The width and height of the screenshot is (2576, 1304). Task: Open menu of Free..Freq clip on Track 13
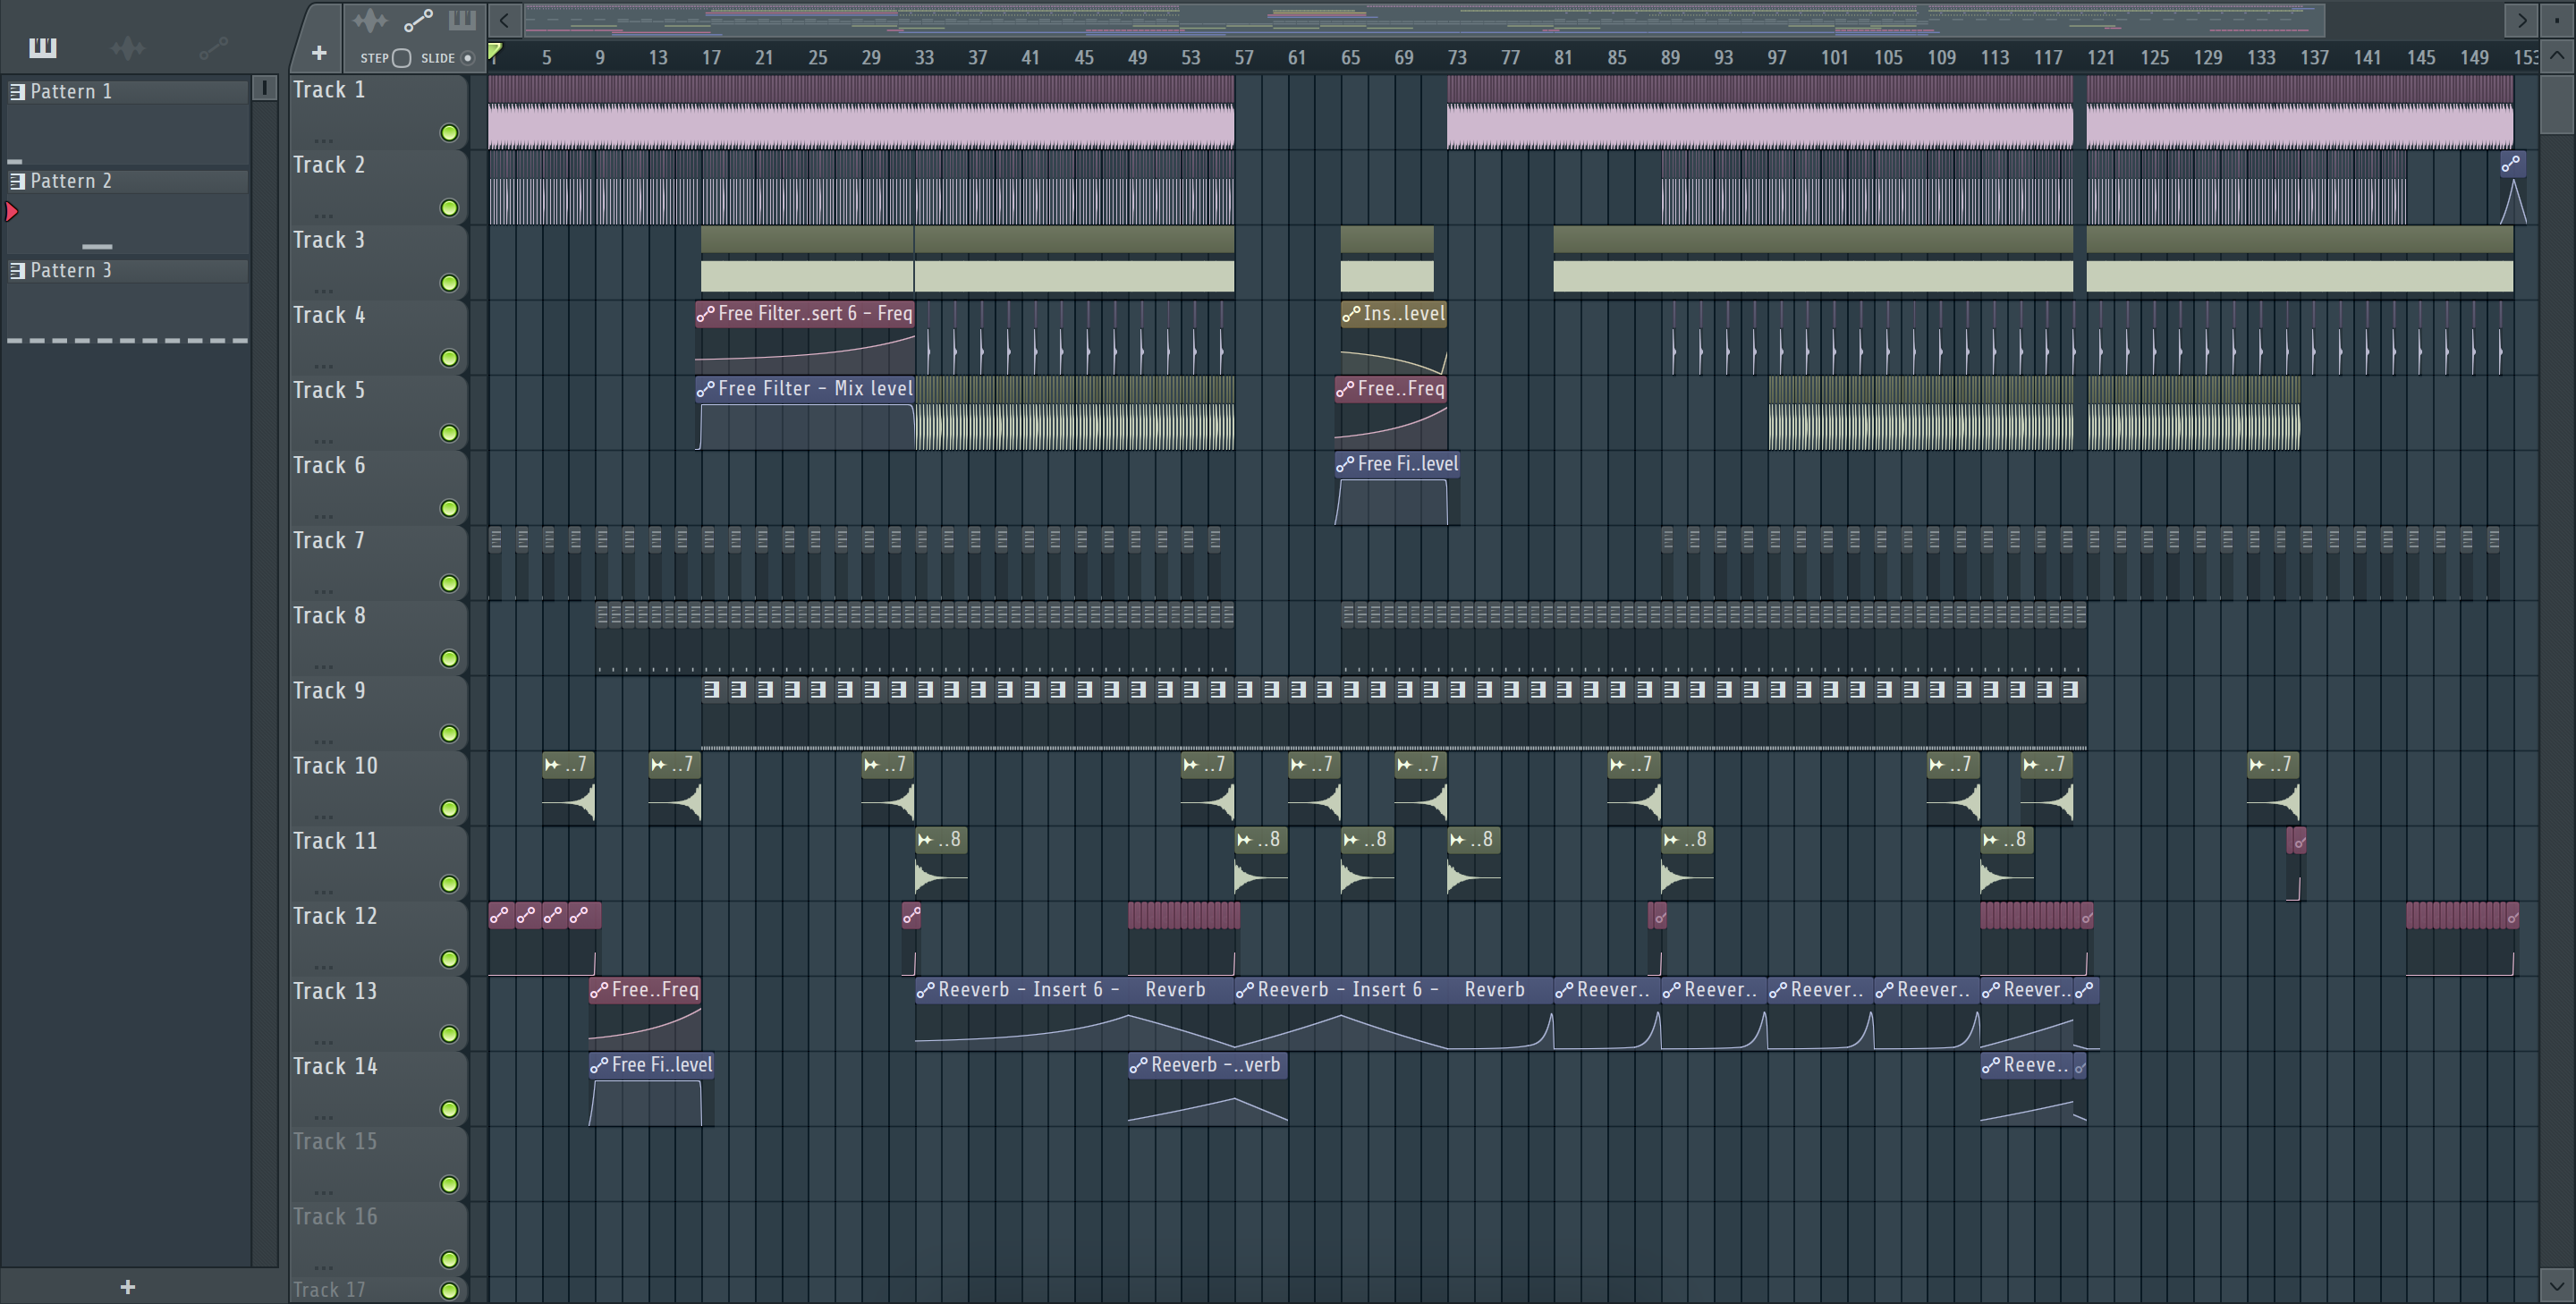599,990
